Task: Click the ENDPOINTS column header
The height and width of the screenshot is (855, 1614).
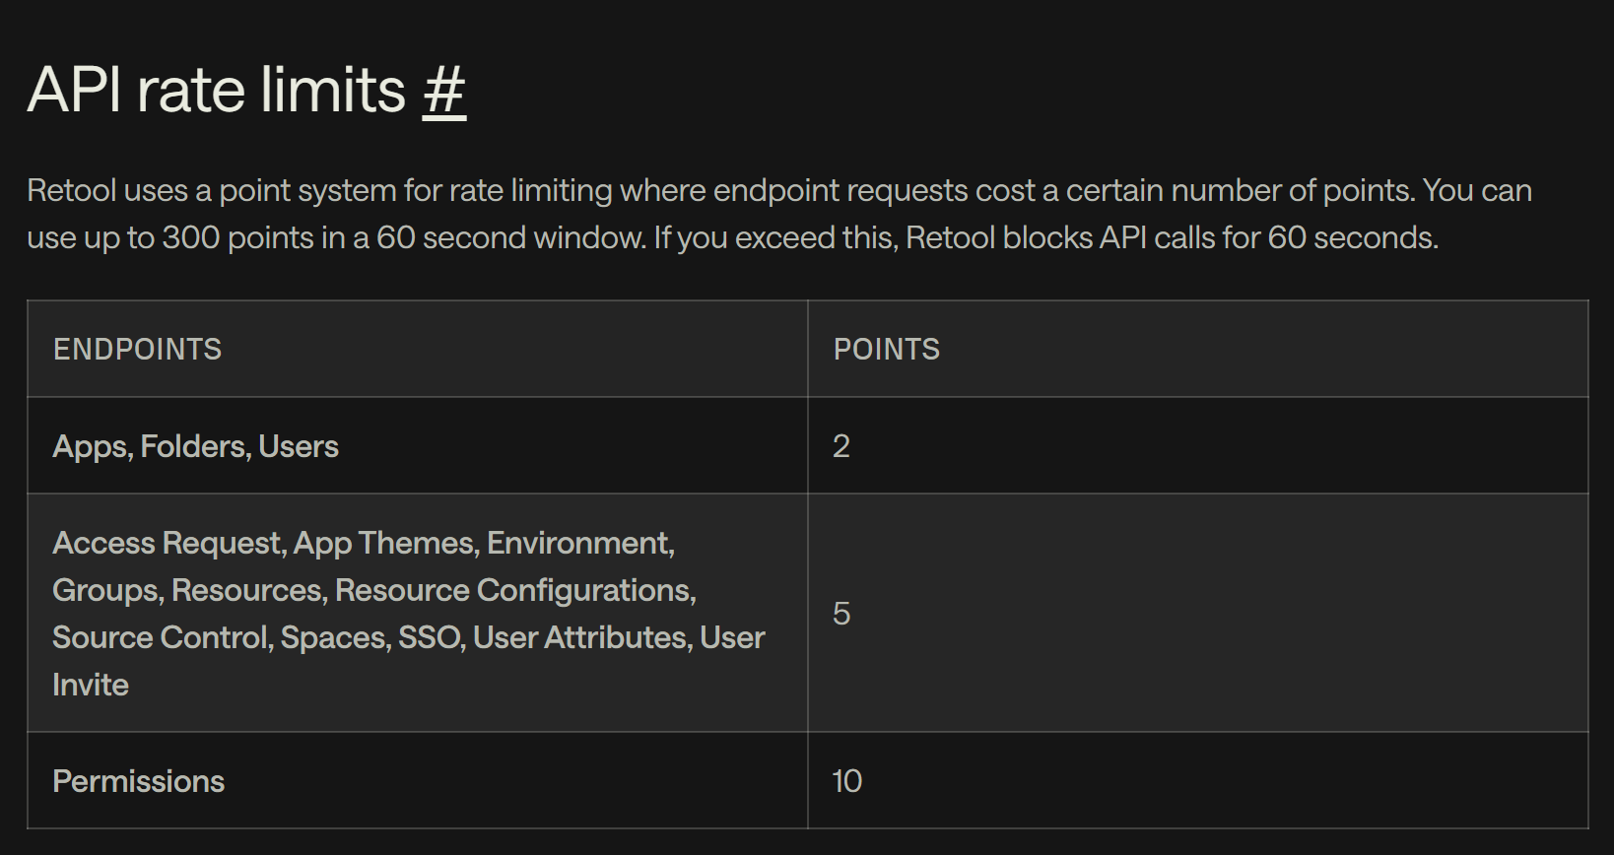Action: tap(137, 350)
